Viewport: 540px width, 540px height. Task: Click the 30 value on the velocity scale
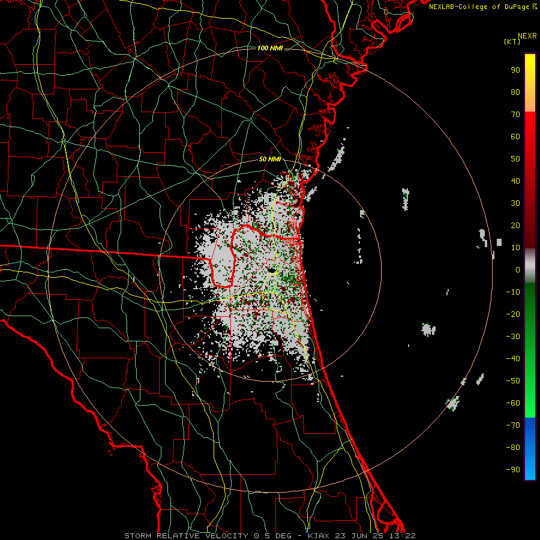click(x=515, y=203)
